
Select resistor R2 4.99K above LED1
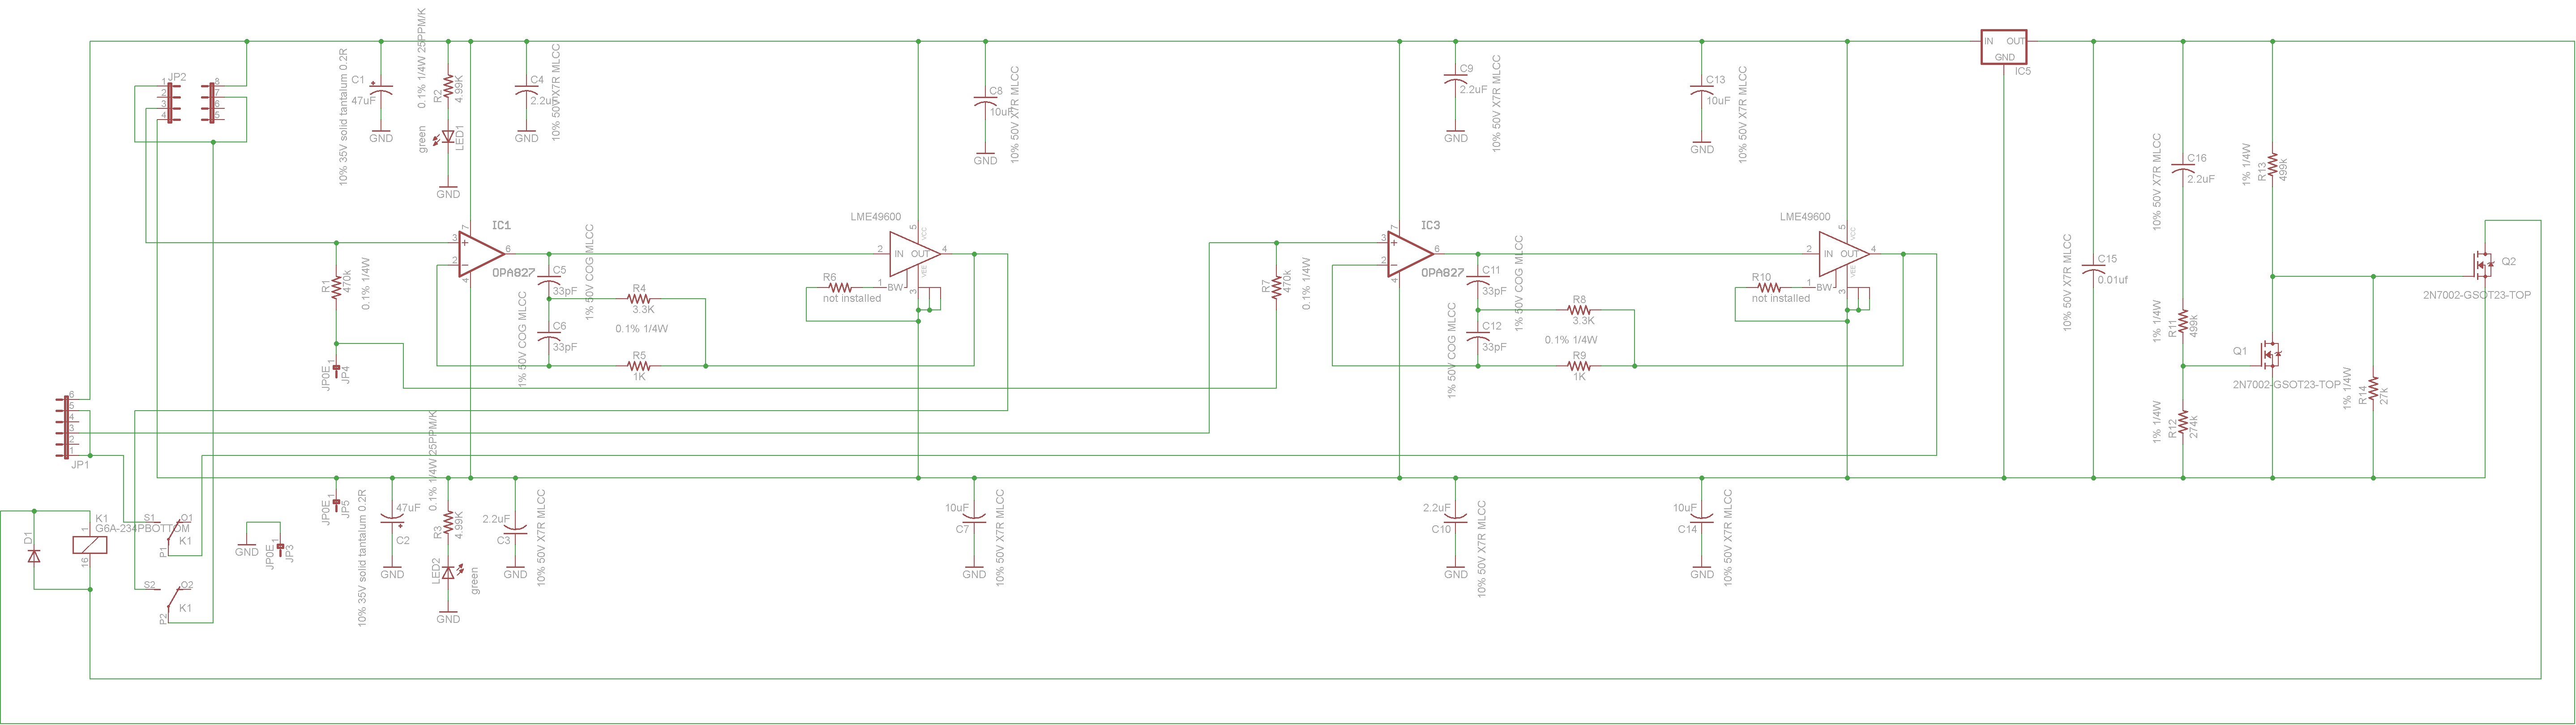tap(448, 87)
